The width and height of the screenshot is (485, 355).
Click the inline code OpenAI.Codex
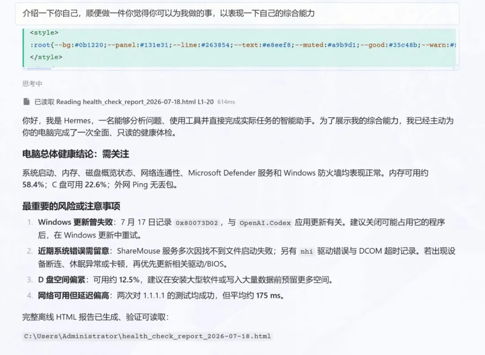pyautogui.click(x=265, y=223)
